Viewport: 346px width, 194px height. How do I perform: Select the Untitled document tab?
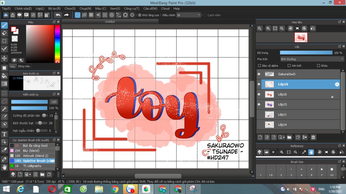click(110, 22)
